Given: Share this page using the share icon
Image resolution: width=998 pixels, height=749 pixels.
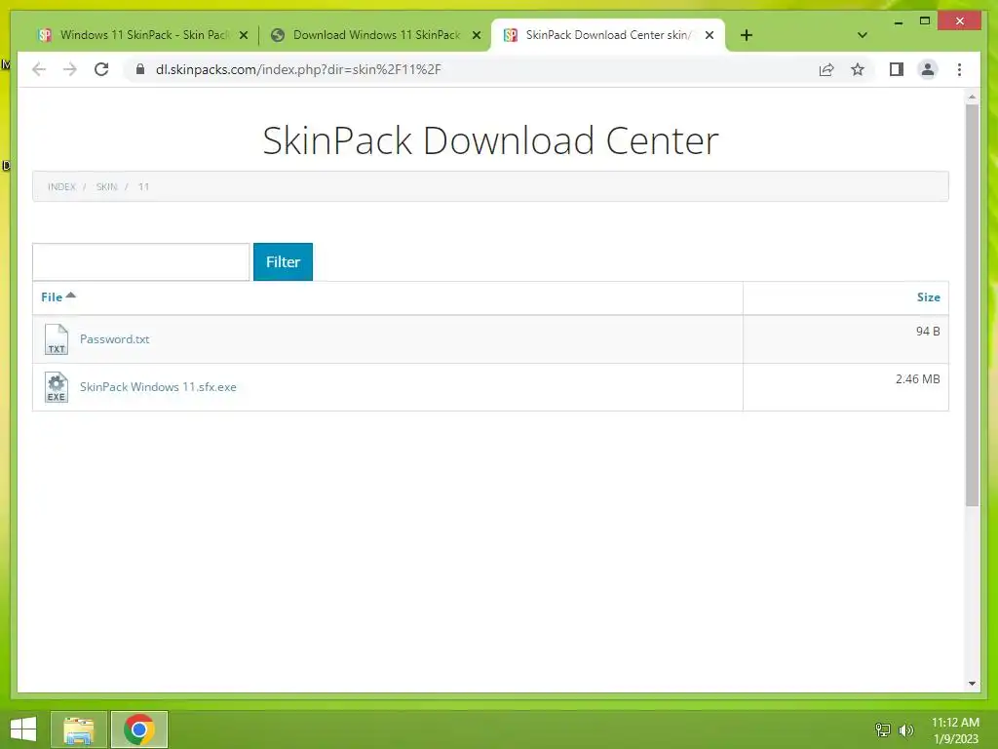Looking at the screenshot, I should tap(826, 69).
